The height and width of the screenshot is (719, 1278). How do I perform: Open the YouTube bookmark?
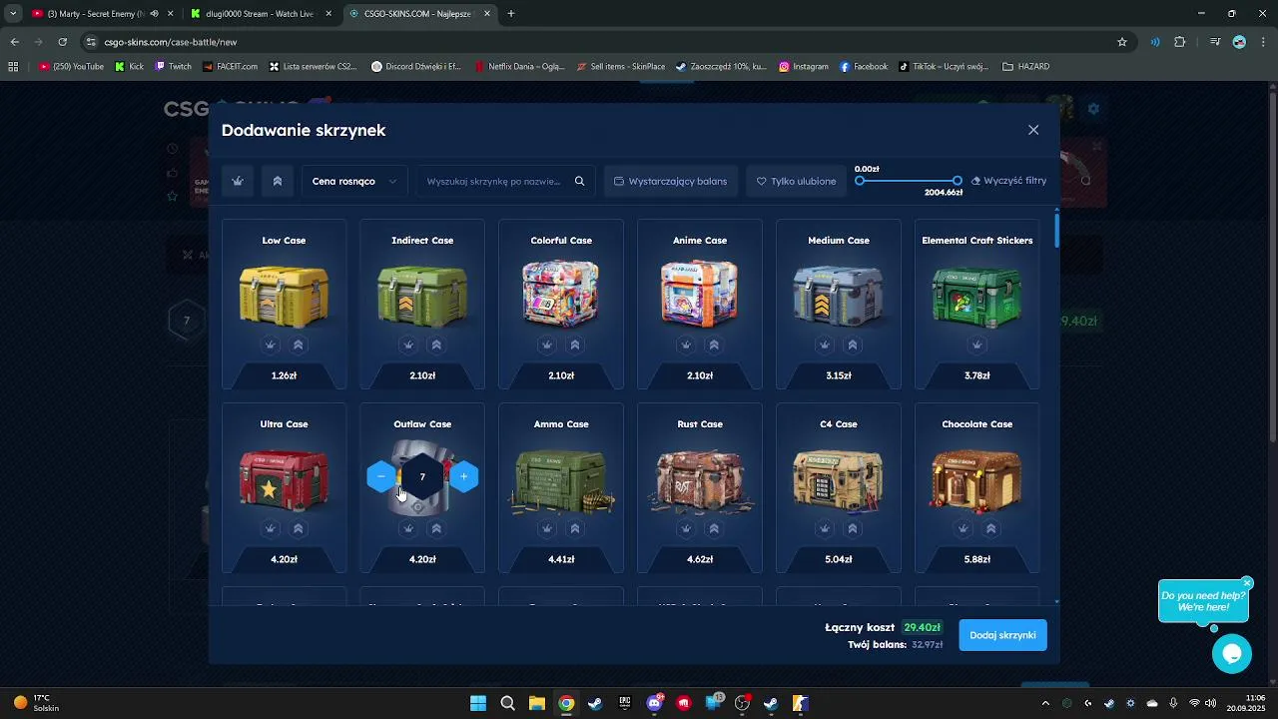click(x=71, y=67)
